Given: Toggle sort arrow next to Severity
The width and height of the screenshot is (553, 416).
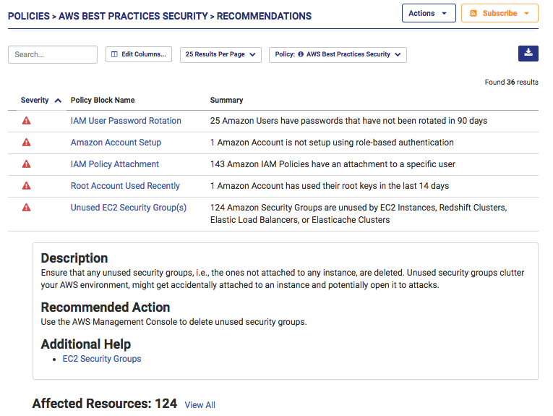Looking at the screenshot, I should pyautogui.click(x=59, y=101).
